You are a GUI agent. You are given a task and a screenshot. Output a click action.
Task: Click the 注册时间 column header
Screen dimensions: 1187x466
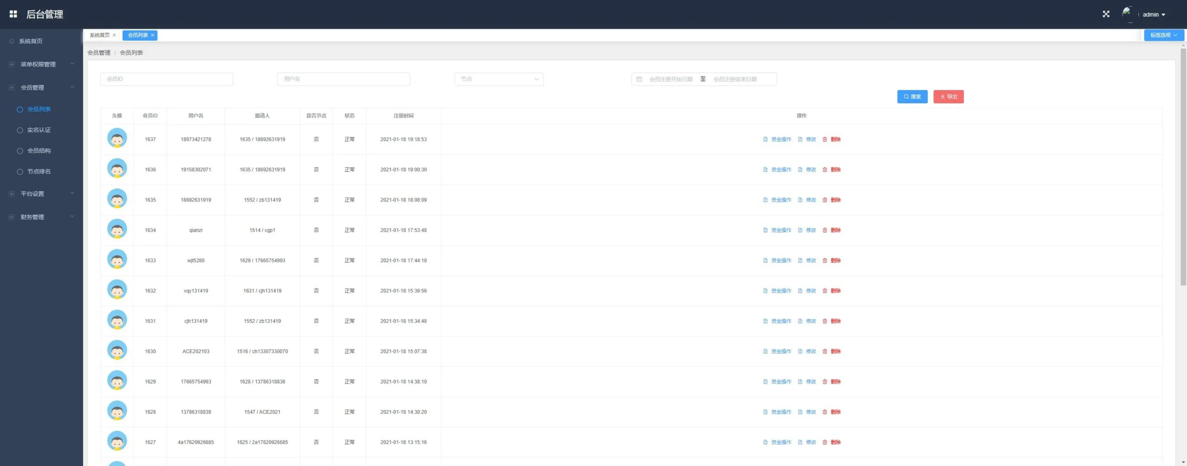click(x=403, y=116)
